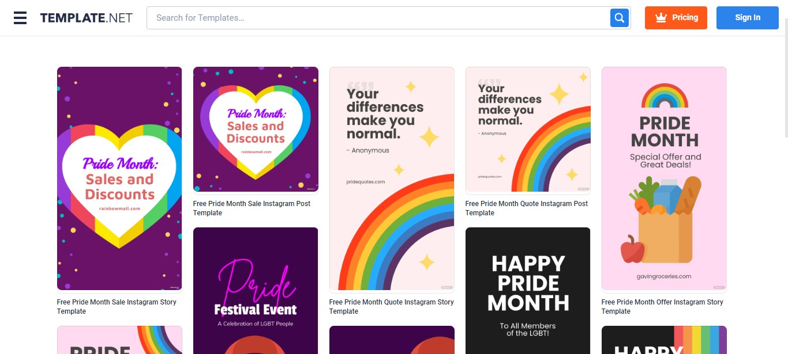
Task: Open Pride Month Offer Instagram Story thumbnail
Action: [664, 178]
